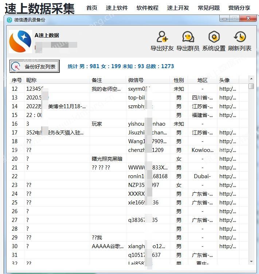Sort by the 微信号 column header
This screenshot has height=274, width=259.
coord(148,80)
